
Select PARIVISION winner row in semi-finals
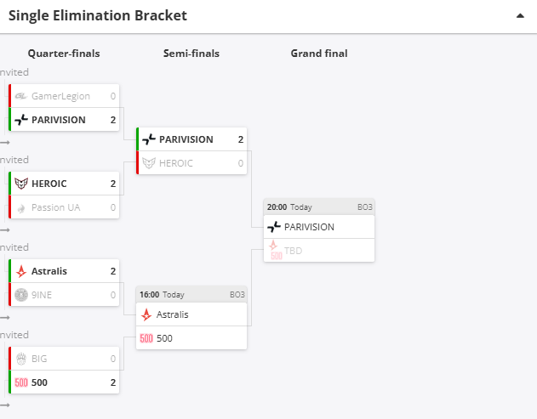tap(191, 139)
